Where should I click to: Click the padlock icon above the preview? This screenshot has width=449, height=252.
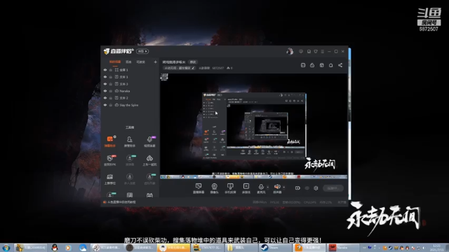pos(312,65)
